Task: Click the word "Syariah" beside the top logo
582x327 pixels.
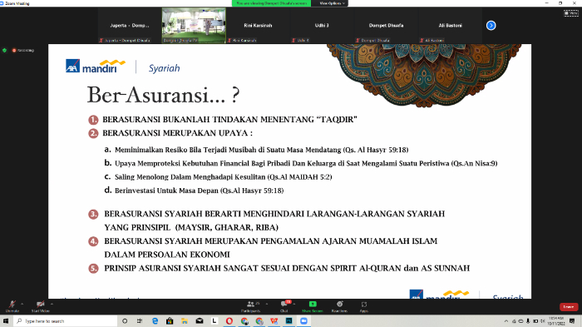Action: pyautogui.click(x=164, y=68)
